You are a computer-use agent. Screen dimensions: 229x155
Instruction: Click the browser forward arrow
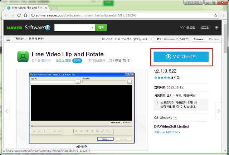click(x=13, y=15)
